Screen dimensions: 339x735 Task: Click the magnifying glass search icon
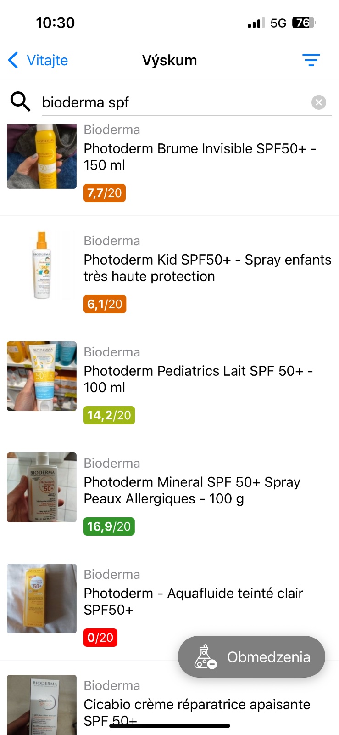[20, 102]
